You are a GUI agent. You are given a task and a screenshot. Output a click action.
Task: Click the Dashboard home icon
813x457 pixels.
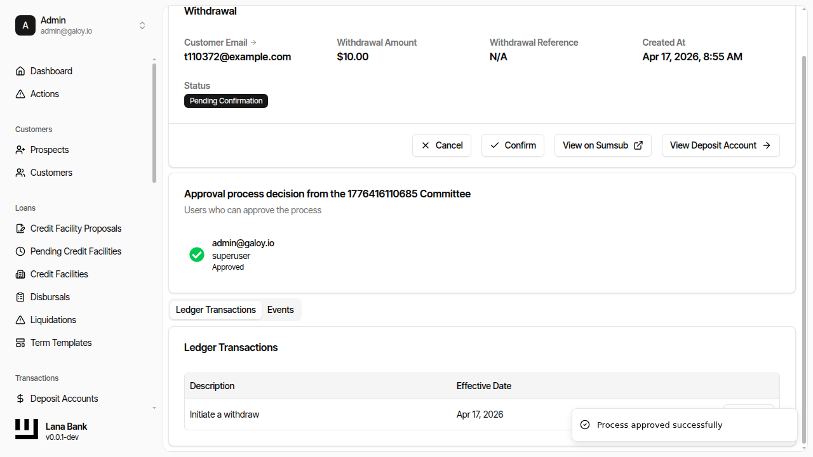coord(20,71)
